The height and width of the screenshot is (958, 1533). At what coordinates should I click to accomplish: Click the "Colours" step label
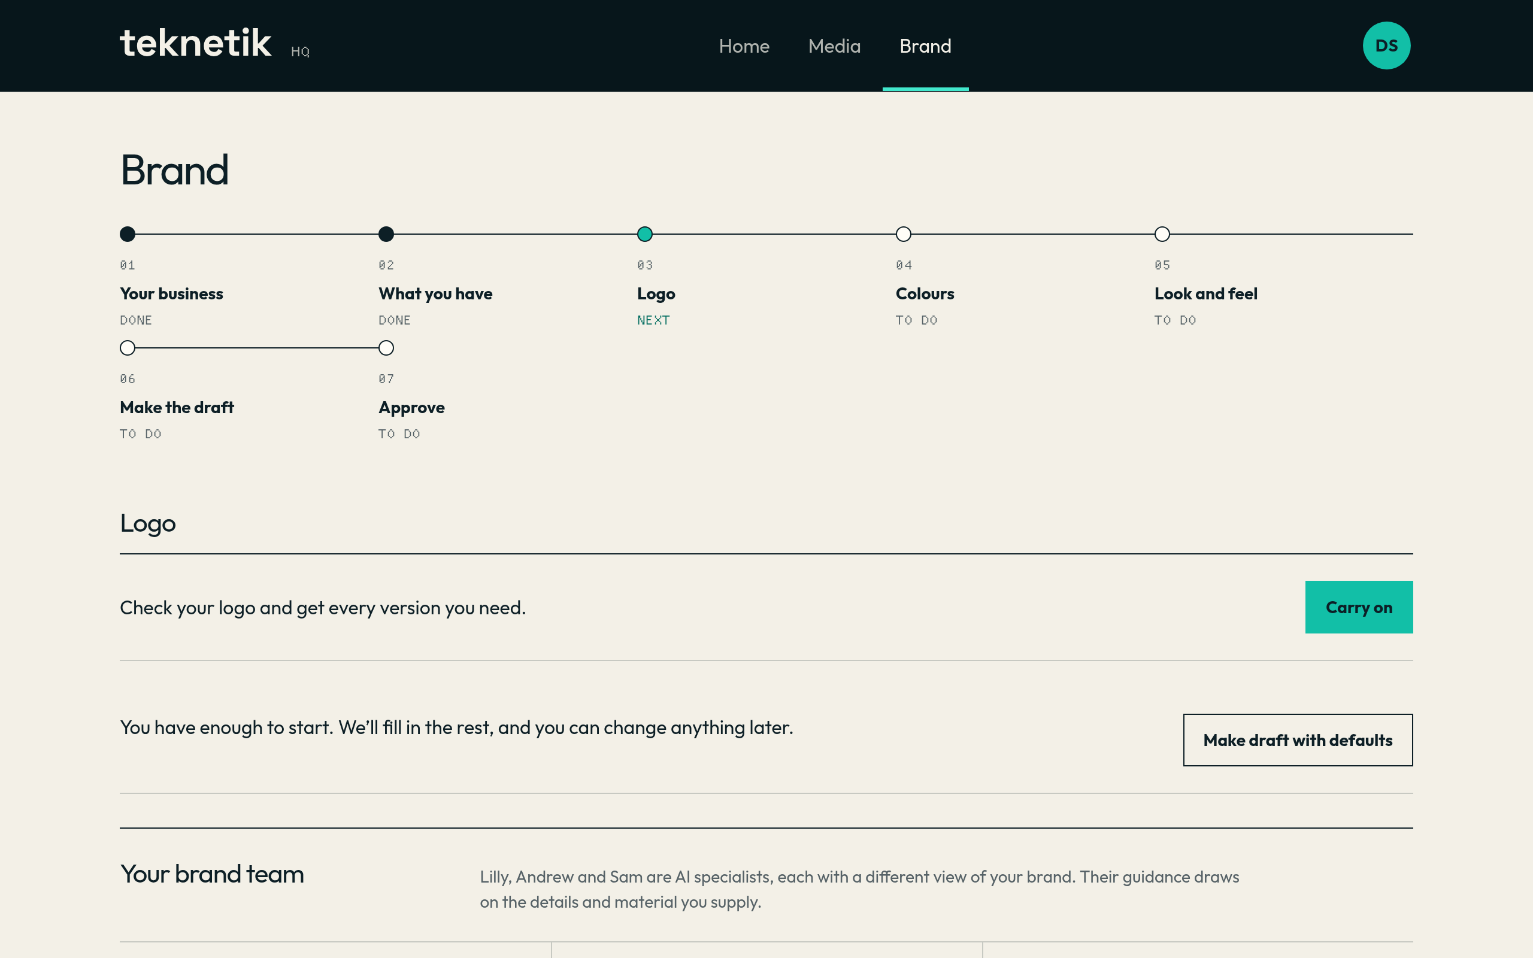tap(924, 294)
